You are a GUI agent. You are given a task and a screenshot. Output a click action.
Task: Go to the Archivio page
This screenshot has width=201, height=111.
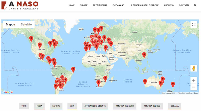pos(169,5)
